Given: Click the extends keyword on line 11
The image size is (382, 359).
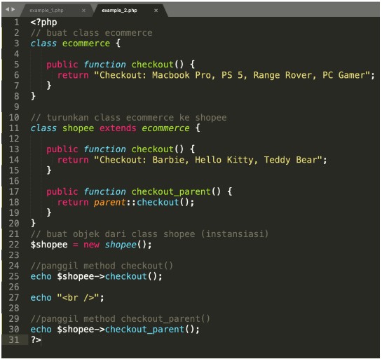Looking at the screenshot, I should pos(118,128).
